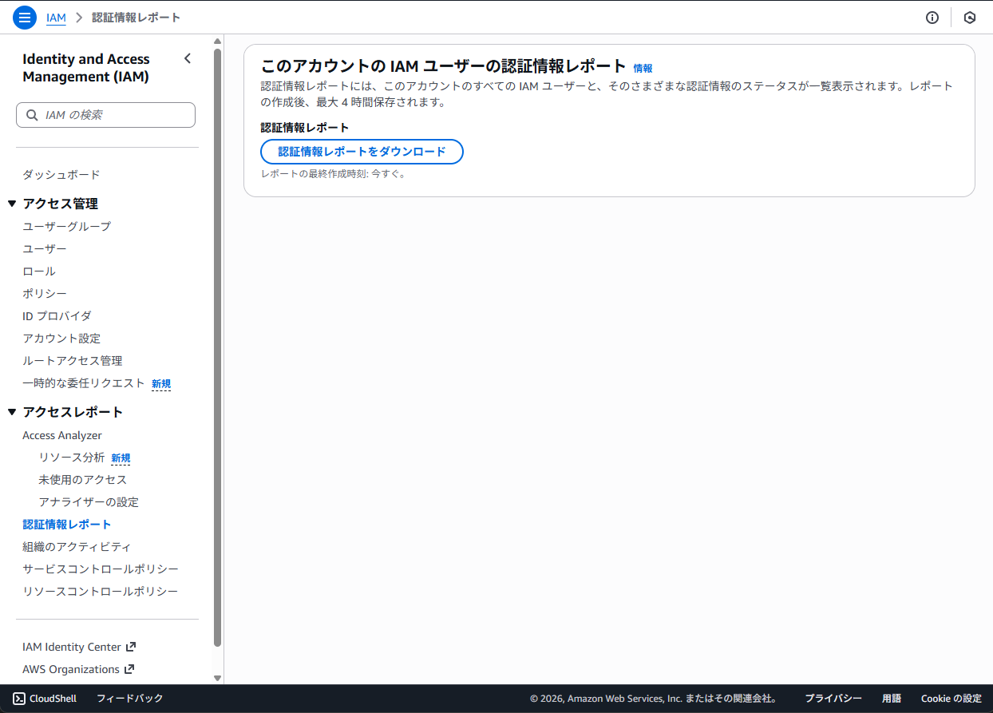Click the sidebar vertical scrollbar thumb
This screenshot has height=713, width=993.
[x=217, y=347]
